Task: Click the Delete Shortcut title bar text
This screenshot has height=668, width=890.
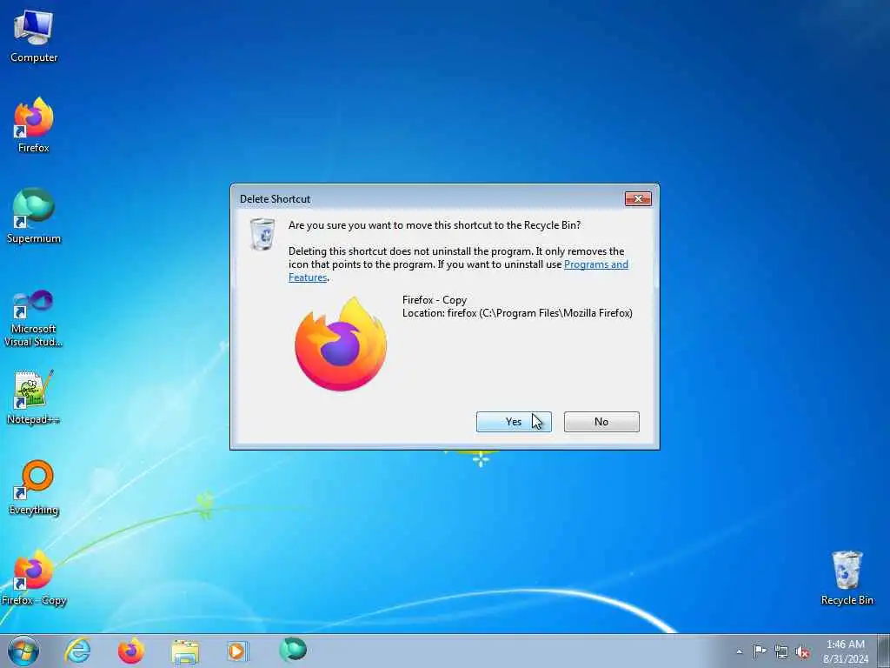Action: [275, 199]
